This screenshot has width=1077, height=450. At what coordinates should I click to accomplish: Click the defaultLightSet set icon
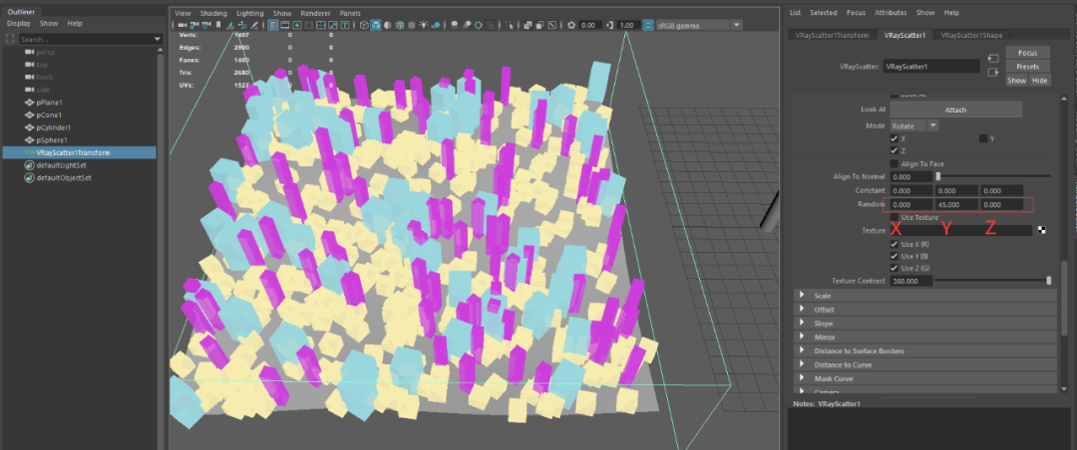pyautogui.click(x=28, y=165)
